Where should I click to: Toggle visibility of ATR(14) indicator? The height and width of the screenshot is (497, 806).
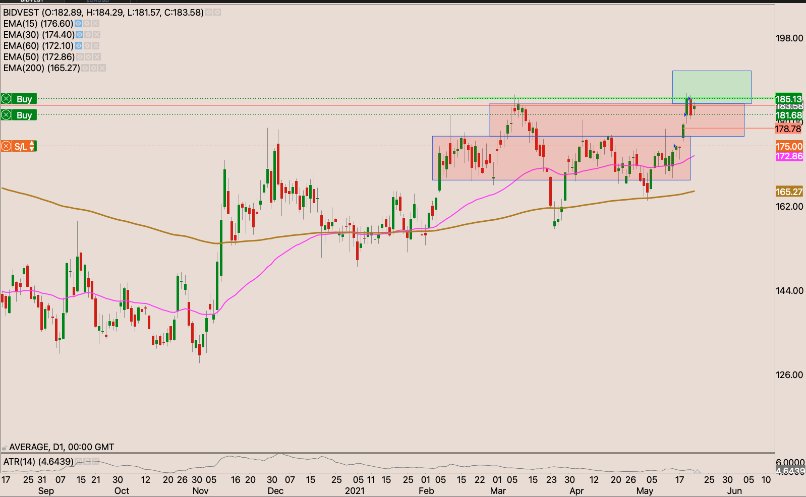click(x=78, y=461)
